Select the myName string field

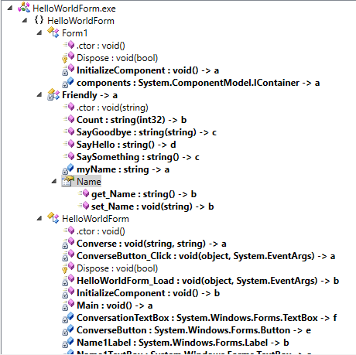pos(123,169)
